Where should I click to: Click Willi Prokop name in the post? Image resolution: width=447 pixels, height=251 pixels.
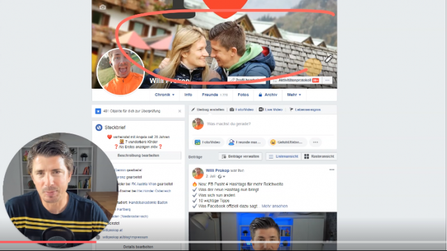[x=218, y=171]
